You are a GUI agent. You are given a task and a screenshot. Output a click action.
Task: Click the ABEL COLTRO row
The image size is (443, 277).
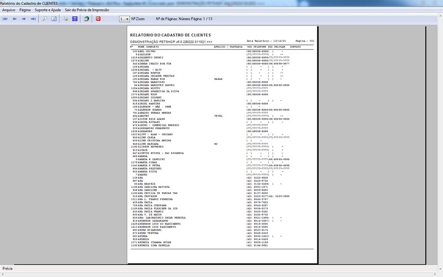point(222,52)
